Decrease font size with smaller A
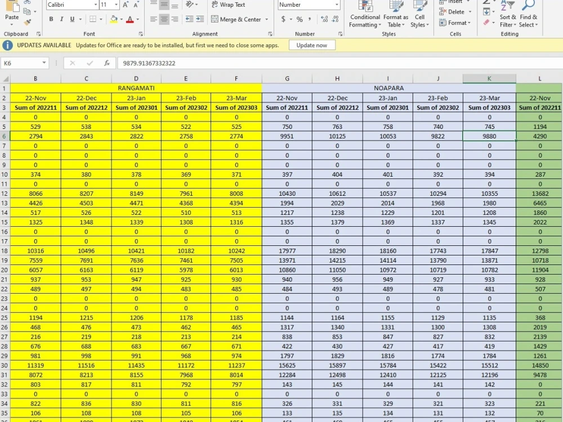The height and width of the screenshot is (422, 563). pos(136,5)
